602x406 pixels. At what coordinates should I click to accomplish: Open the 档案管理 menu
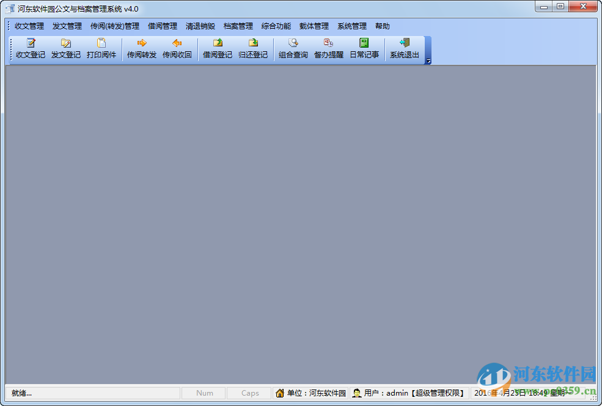(x=237, y=26)
